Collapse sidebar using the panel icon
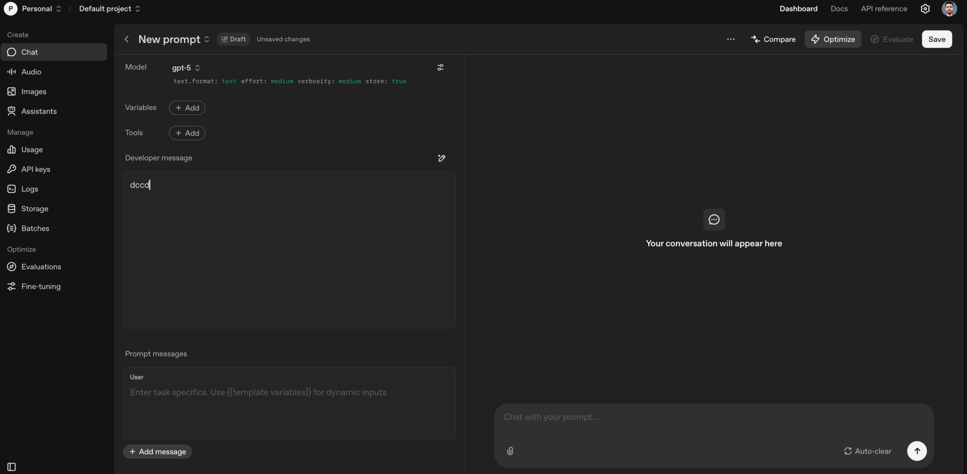967x474 pixels. coord(12,467)
